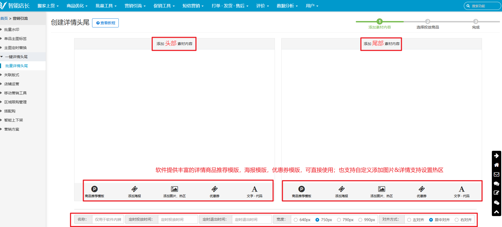This screenshot has height=227, width=502.
Task: Click the home icon in right floating bar
Action: 496,165
